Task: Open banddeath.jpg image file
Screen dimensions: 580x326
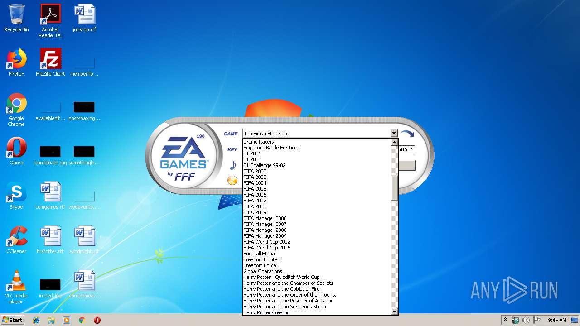Action: pyautogui.click(x=50, y=154)
